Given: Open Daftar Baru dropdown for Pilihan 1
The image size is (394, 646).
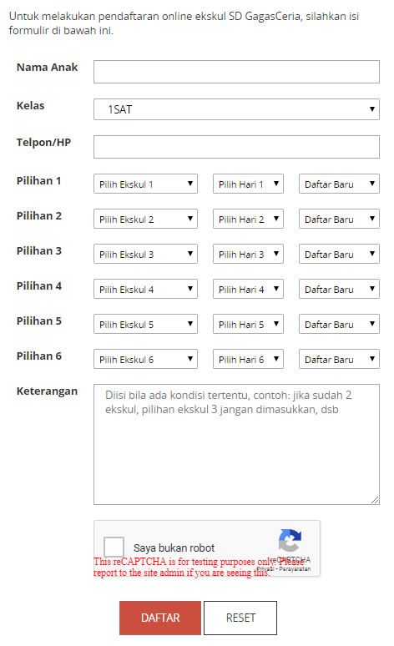Looking at the screenshot, I should click(x=339, y=184).
